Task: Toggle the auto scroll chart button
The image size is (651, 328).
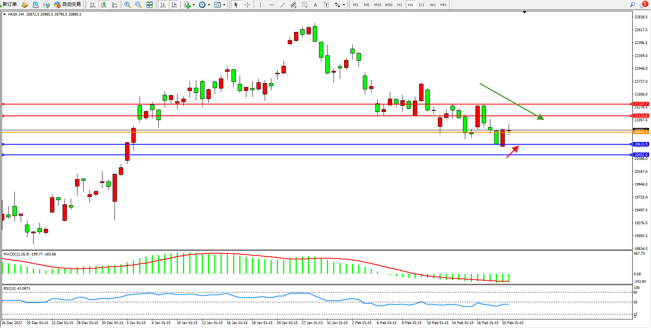Action: 163,5
